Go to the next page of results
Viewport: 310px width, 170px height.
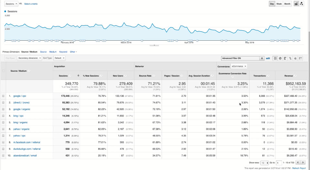[x=303, y=163]
